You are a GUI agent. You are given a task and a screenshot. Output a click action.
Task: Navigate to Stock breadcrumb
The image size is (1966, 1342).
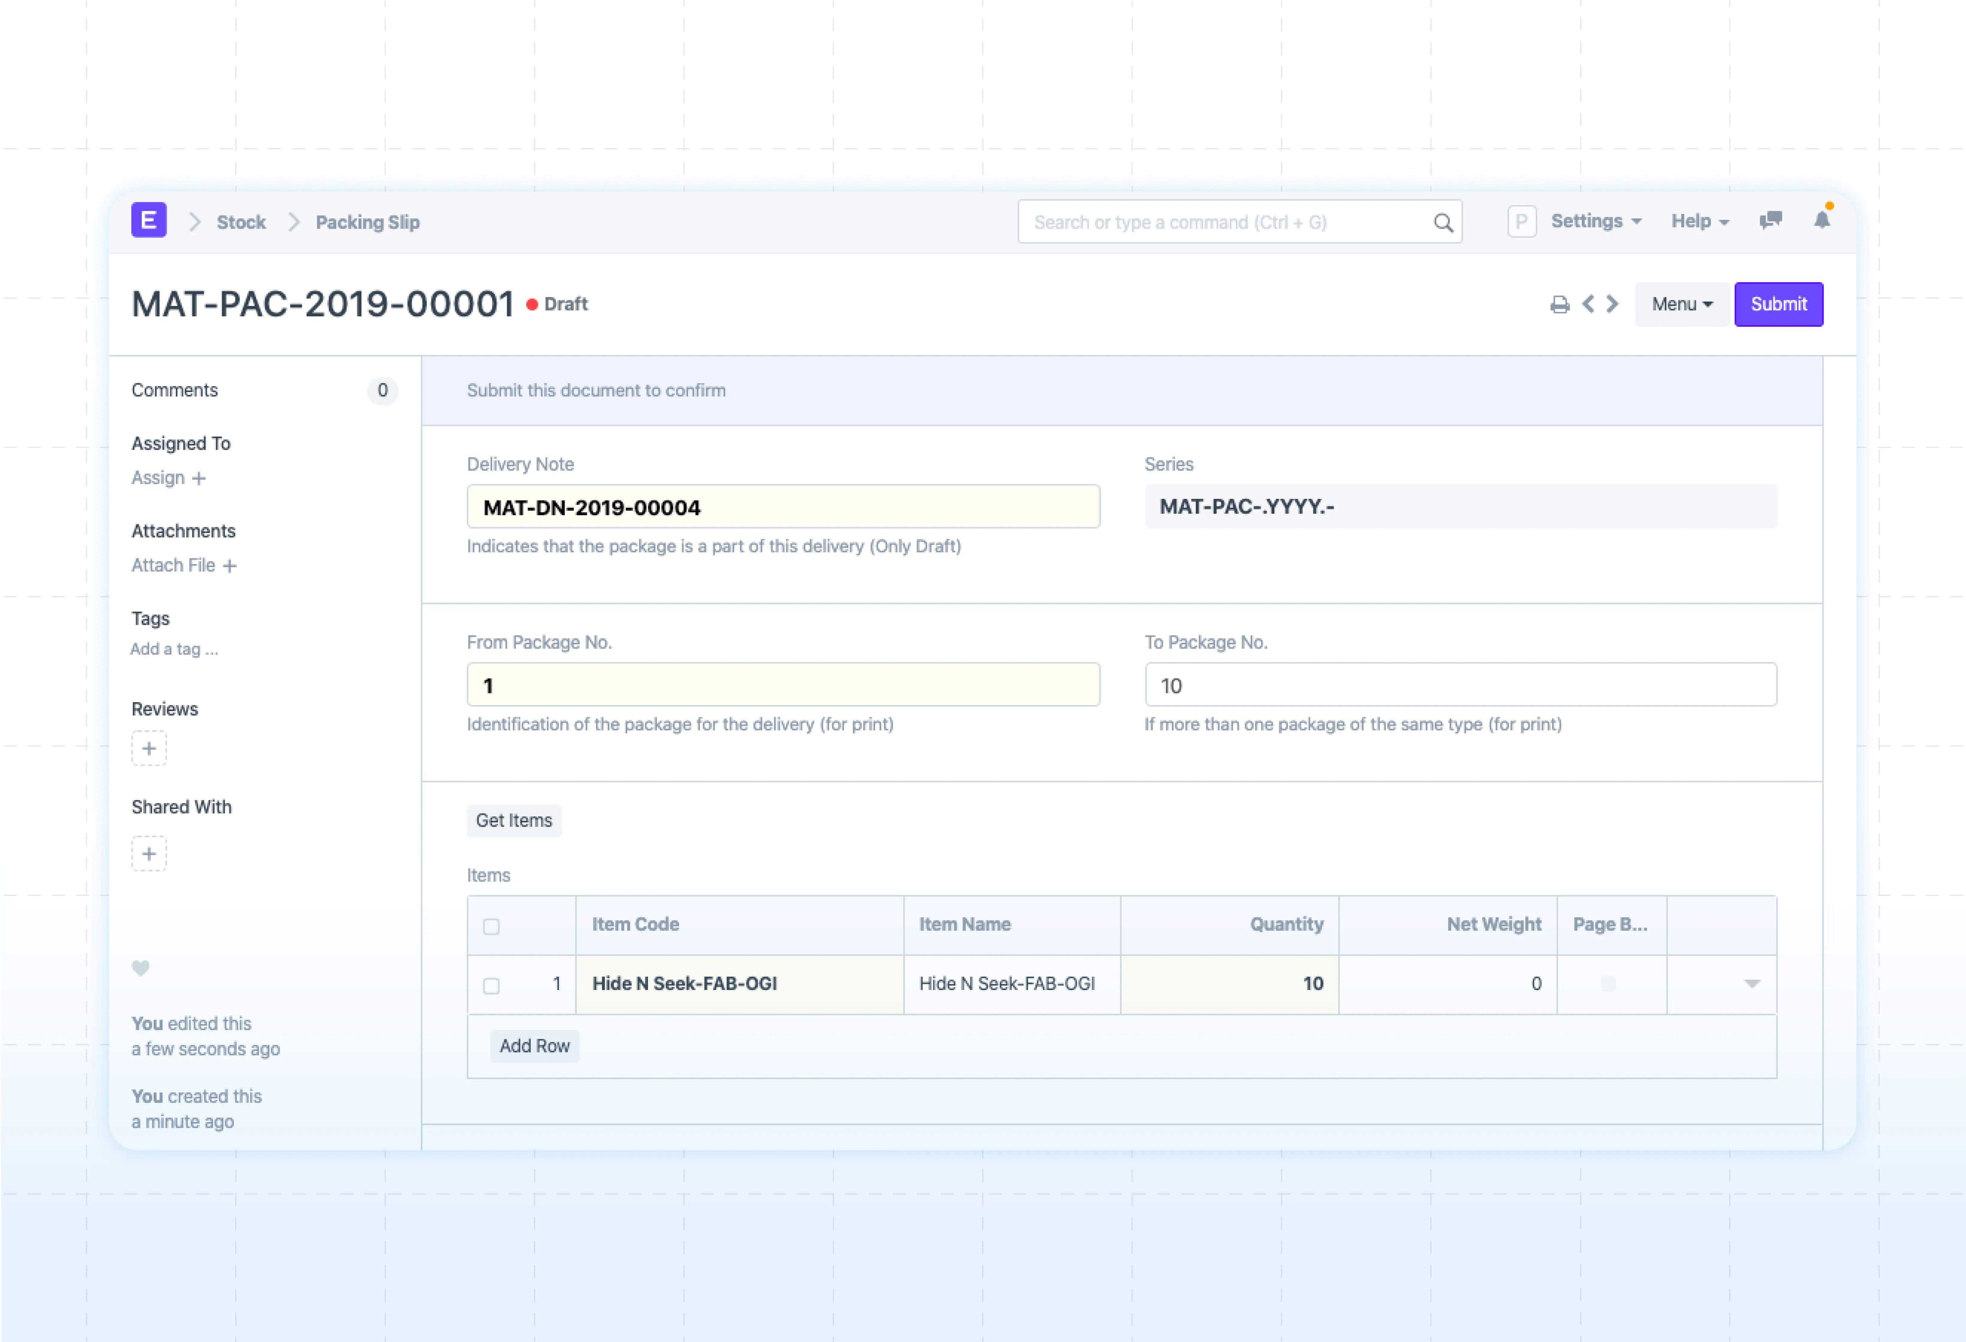241,222
